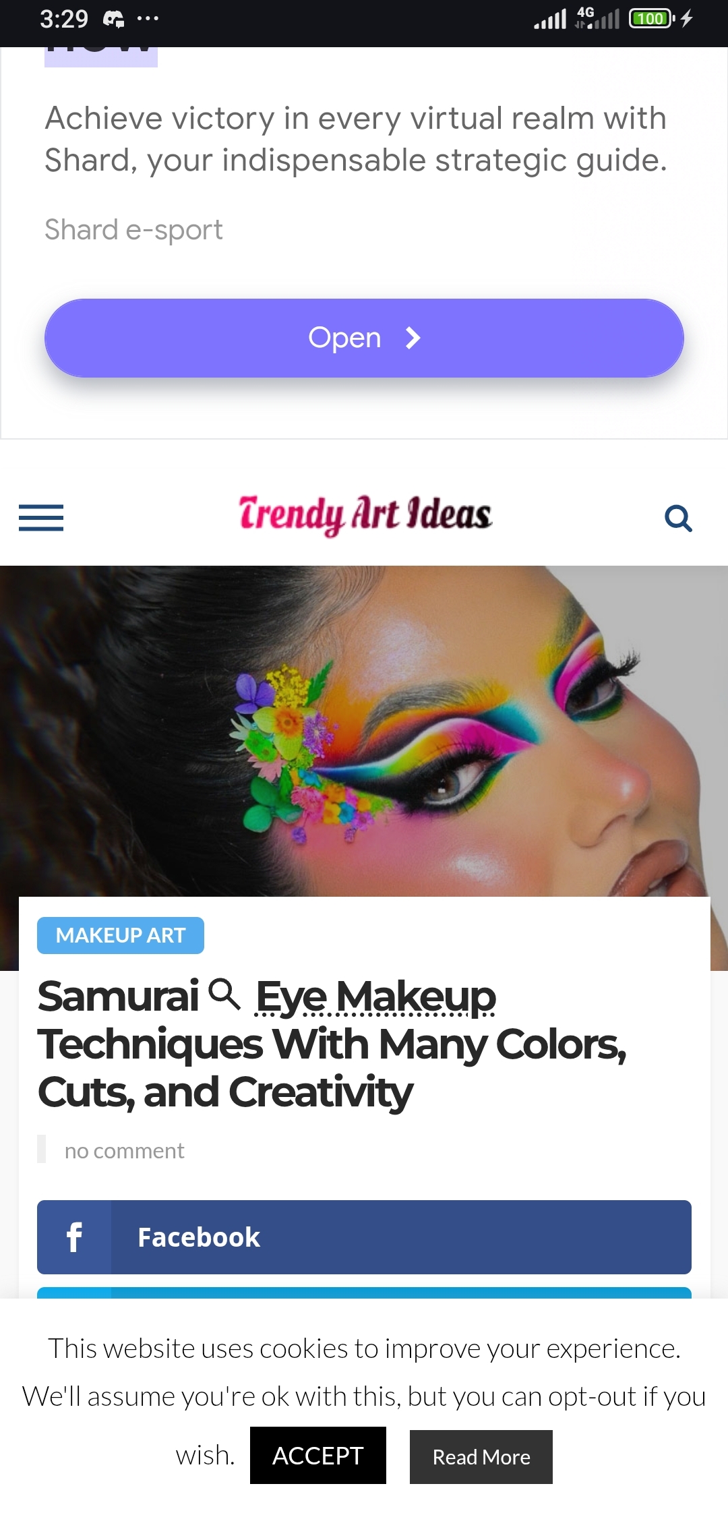Image resolution: width=728 pixels, height=1513 pixels.
Task: Accept the cookie notice
Action: (x=318, y=1455)
